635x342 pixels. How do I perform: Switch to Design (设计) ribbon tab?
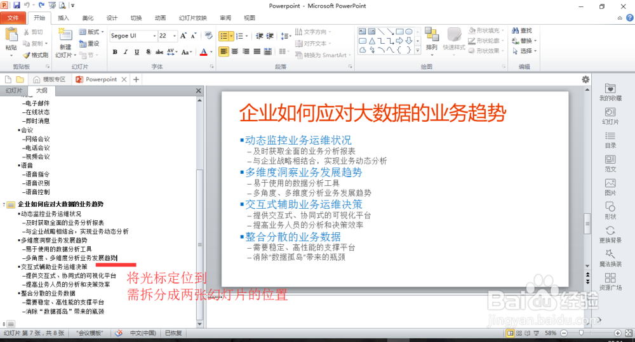112,18
